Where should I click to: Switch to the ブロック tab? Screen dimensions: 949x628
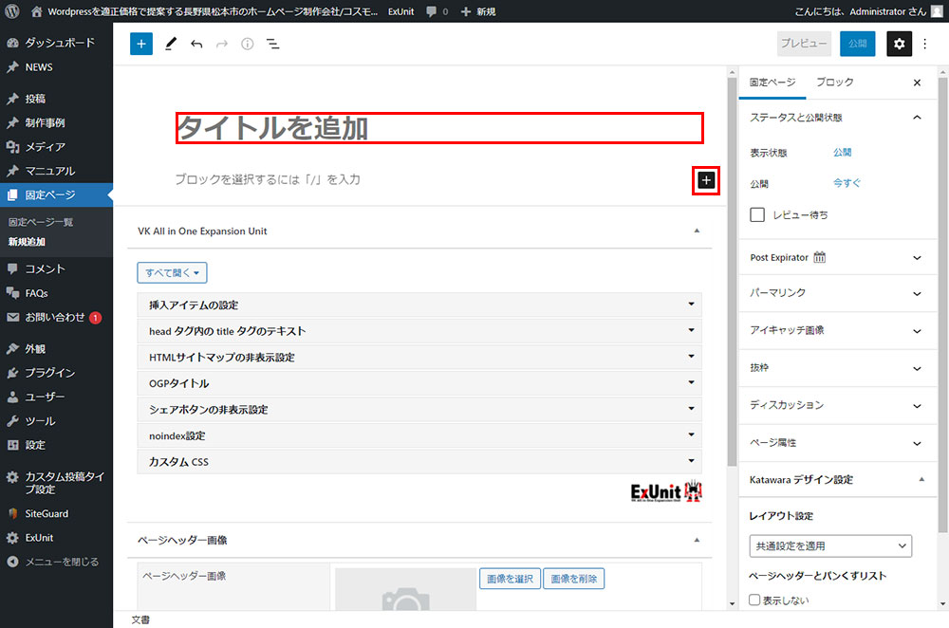pyautogui.click(x=834, y=83)
